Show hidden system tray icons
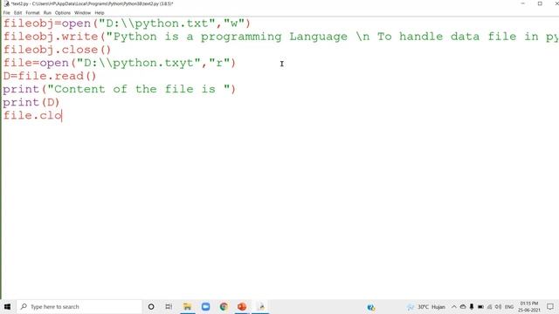This screenshot has width=559, height=314. [454, 307]
